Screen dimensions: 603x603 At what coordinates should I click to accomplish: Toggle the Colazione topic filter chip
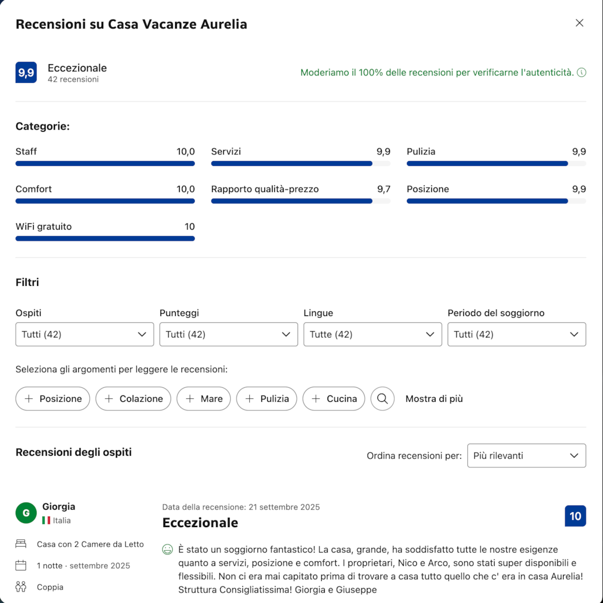133,398
